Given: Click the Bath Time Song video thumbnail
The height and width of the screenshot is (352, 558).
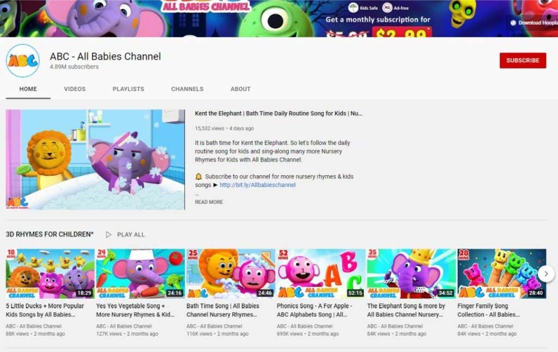Looking at the screenshot, I should (231, 274).
